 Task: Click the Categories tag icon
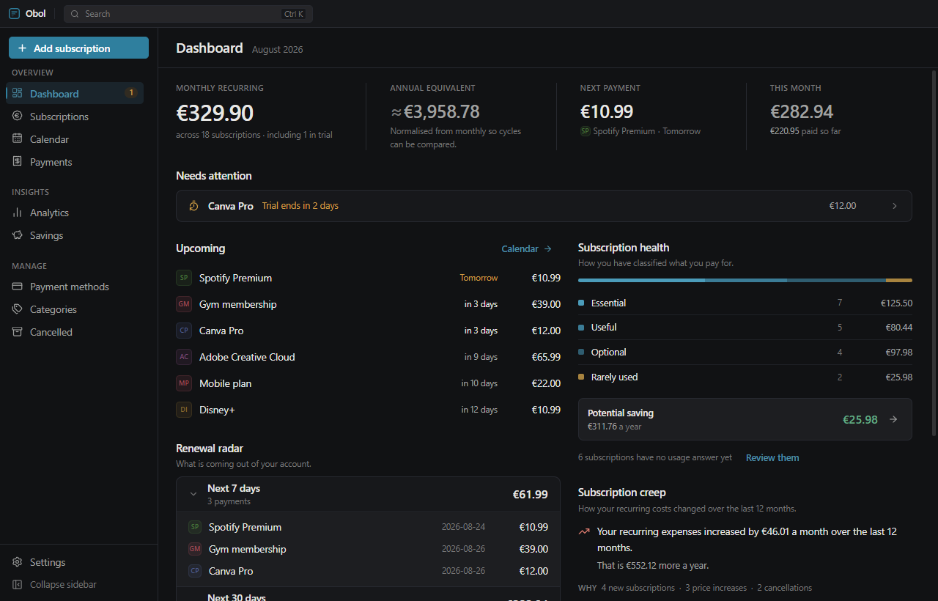pos(18,309)
